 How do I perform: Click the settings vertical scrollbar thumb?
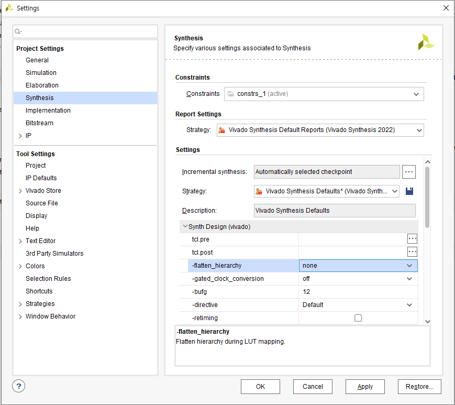pos(427,197)
